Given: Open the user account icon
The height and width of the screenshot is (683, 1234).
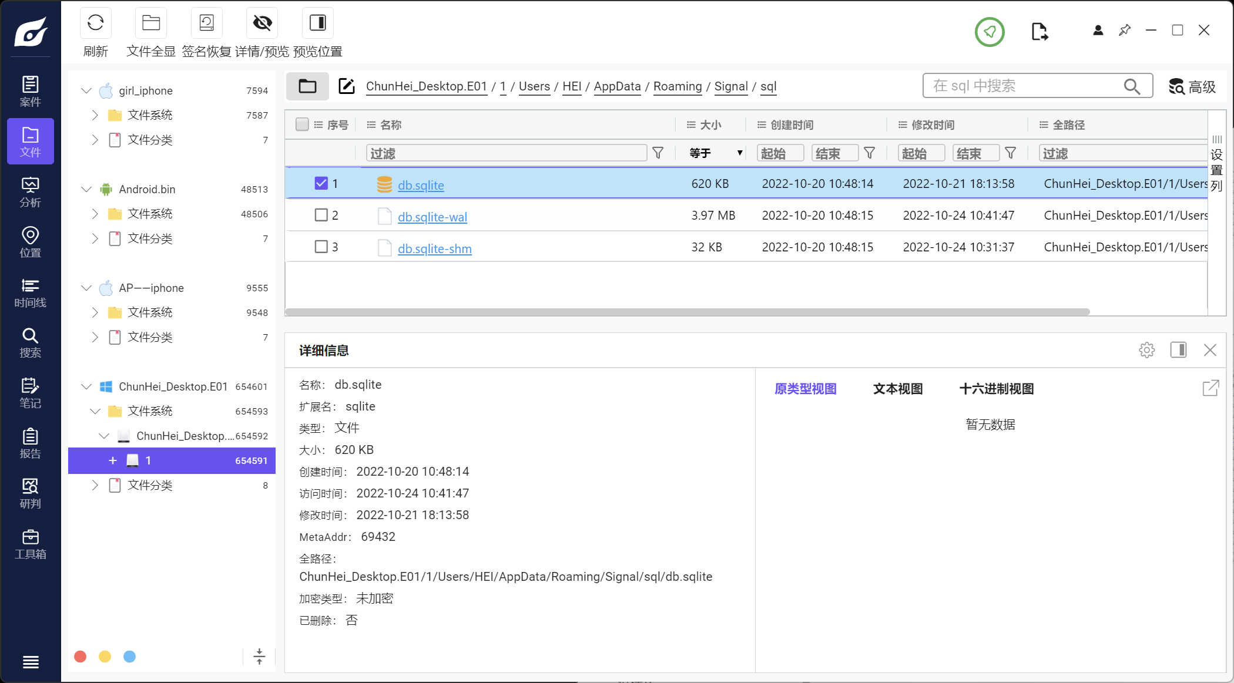Looking at the screenshot, I should [1098, 31].
